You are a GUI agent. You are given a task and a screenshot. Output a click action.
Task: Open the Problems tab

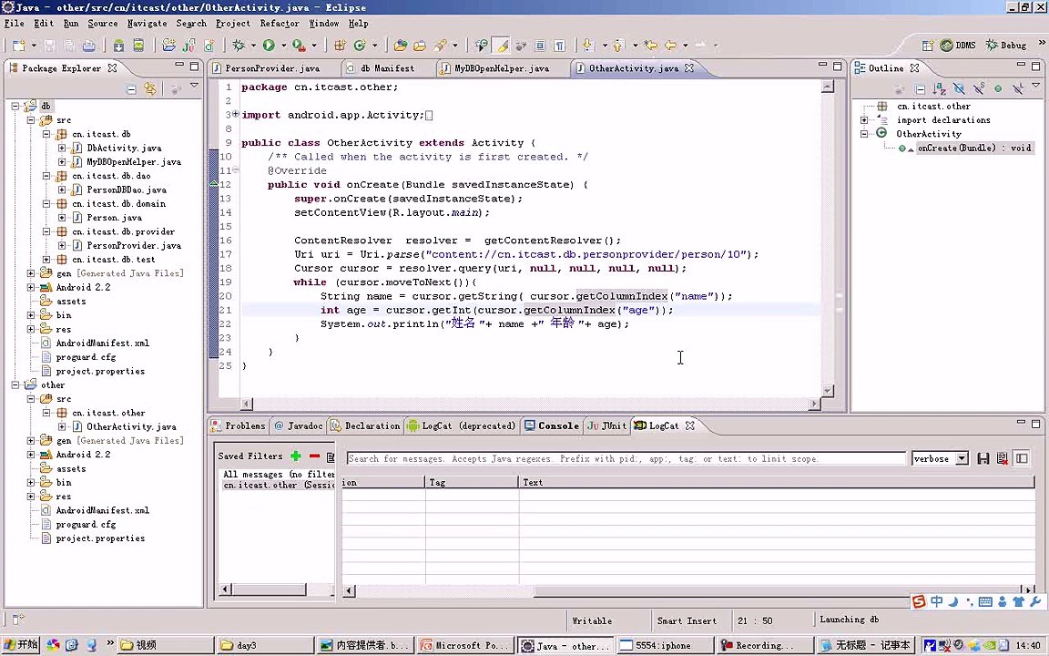click(x=239, y=425)
